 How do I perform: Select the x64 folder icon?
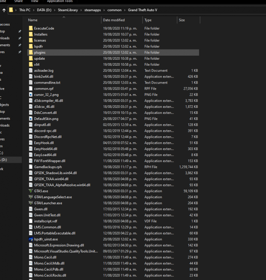coord(31,65)
